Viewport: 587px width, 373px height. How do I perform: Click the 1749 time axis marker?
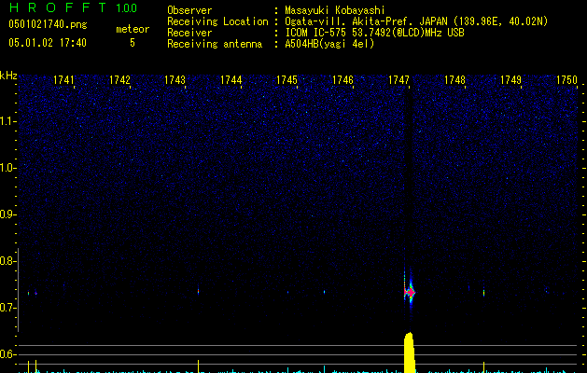(x=510, y=80)
